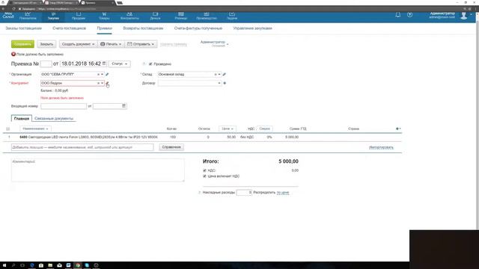Toggle the НДС checkbox
The height and width of the screenshot is (269, 479).
[x=204, y=170]
